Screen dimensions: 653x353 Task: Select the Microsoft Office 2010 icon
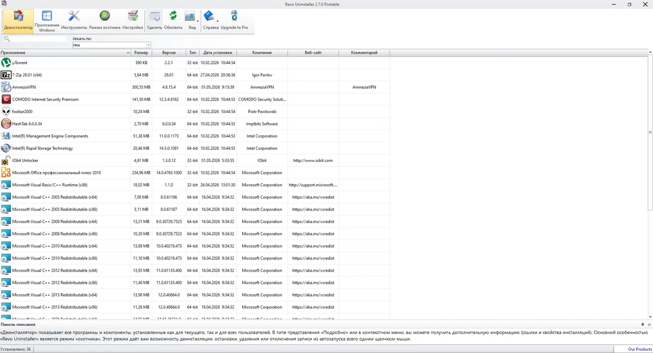pos(6,173)
